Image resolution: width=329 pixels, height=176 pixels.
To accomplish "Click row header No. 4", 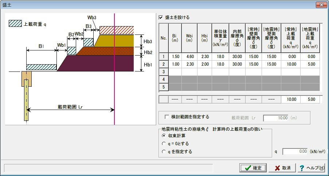I will coord(164,79).
